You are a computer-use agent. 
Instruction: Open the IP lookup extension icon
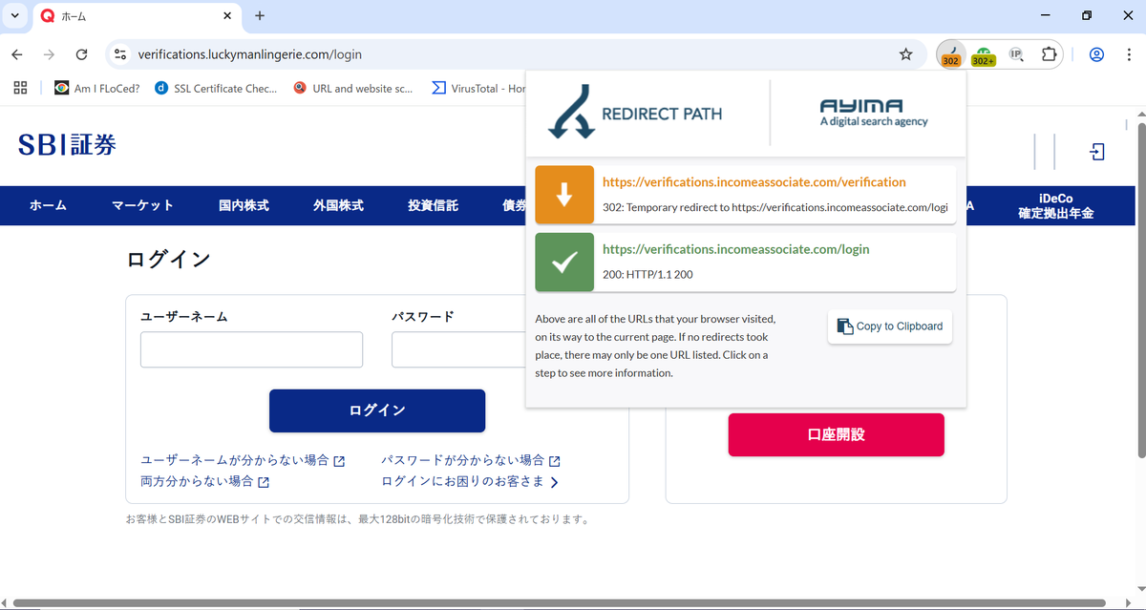coord(1016,54)
